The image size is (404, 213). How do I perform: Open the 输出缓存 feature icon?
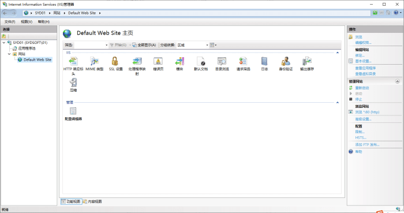307,64
